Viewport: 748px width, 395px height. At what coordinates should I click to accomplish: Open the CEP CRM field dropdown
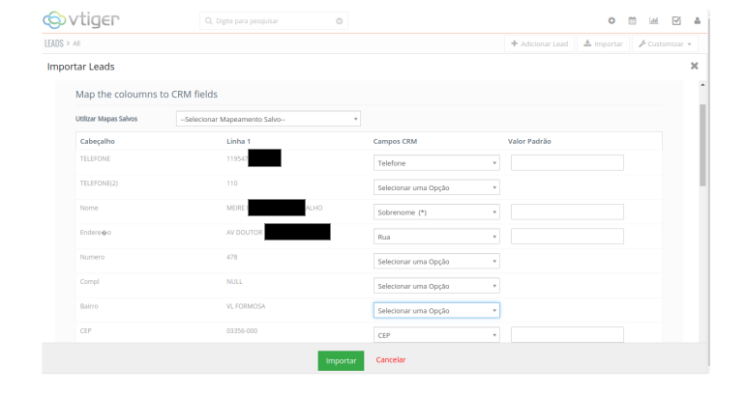click(436, 334)
